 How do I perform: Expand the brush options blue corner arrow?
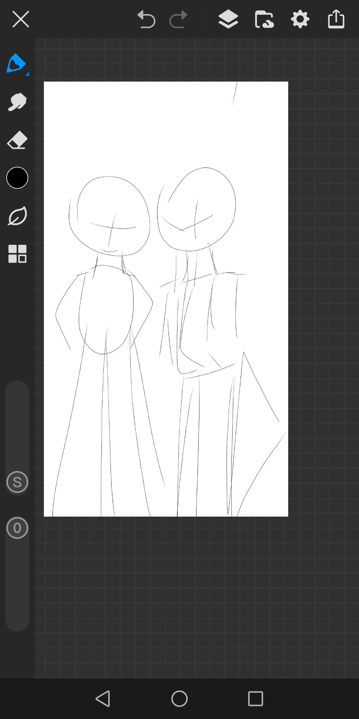27,74
